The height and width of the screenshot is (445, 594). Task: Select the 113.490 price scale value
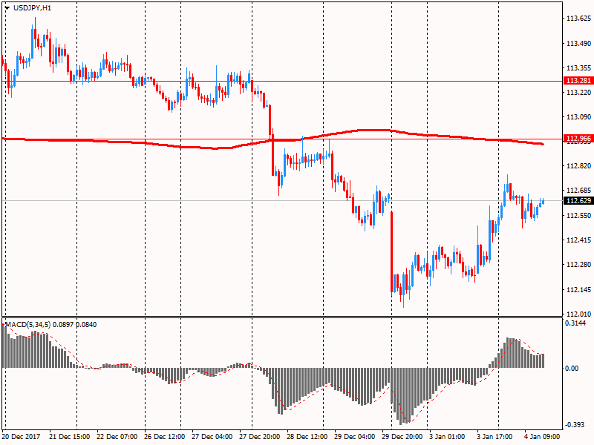click(578, 44)
